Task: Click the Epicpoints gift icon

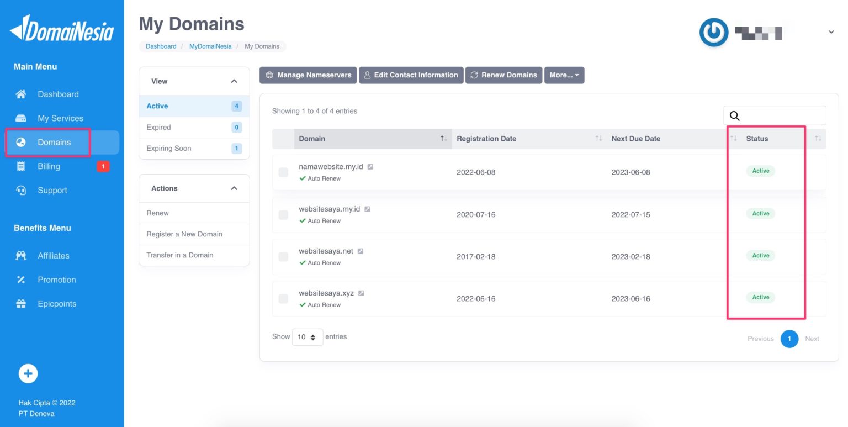Action: point(21,304)
